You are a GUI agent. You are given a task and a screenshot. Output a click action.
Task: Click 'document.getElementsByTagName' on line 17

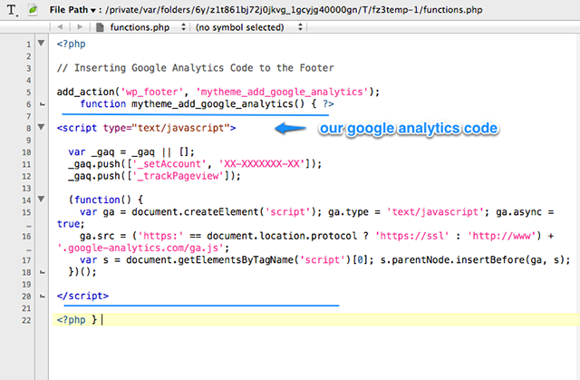point(209,259)
